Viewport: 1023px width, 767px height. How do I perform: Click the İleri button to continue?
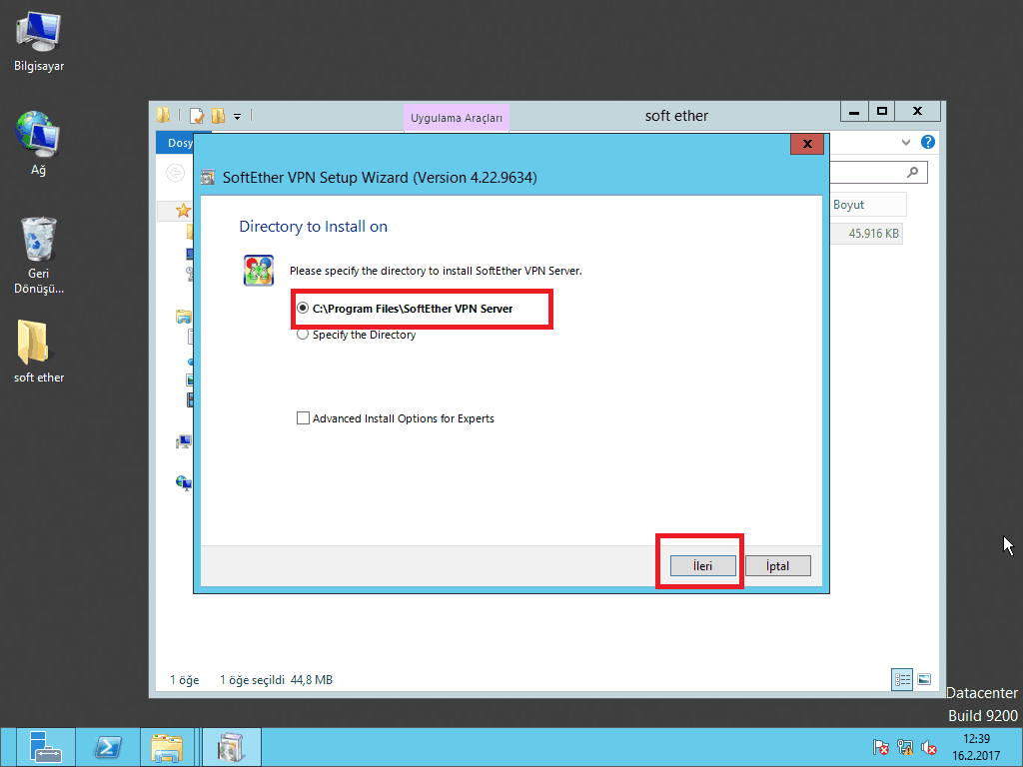(x=702, y=565)
